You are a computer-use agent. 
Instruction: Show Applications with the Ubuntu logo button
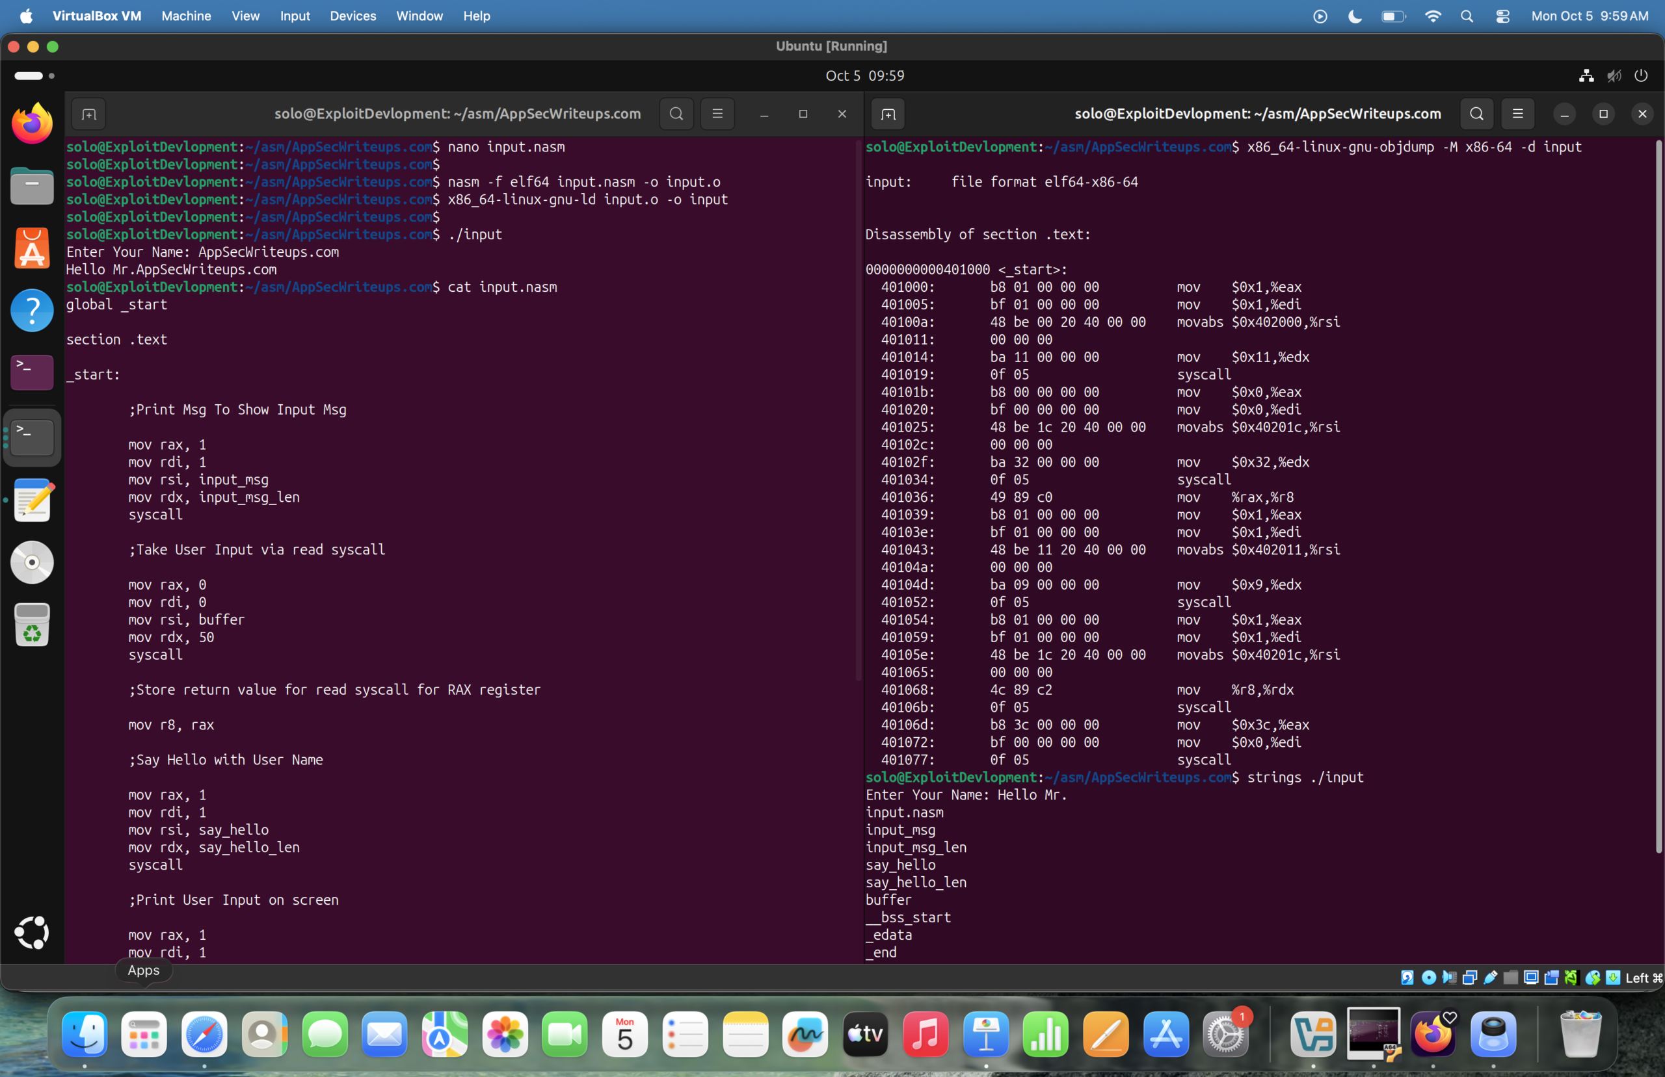pyautogui.click(x=32, y=932)
